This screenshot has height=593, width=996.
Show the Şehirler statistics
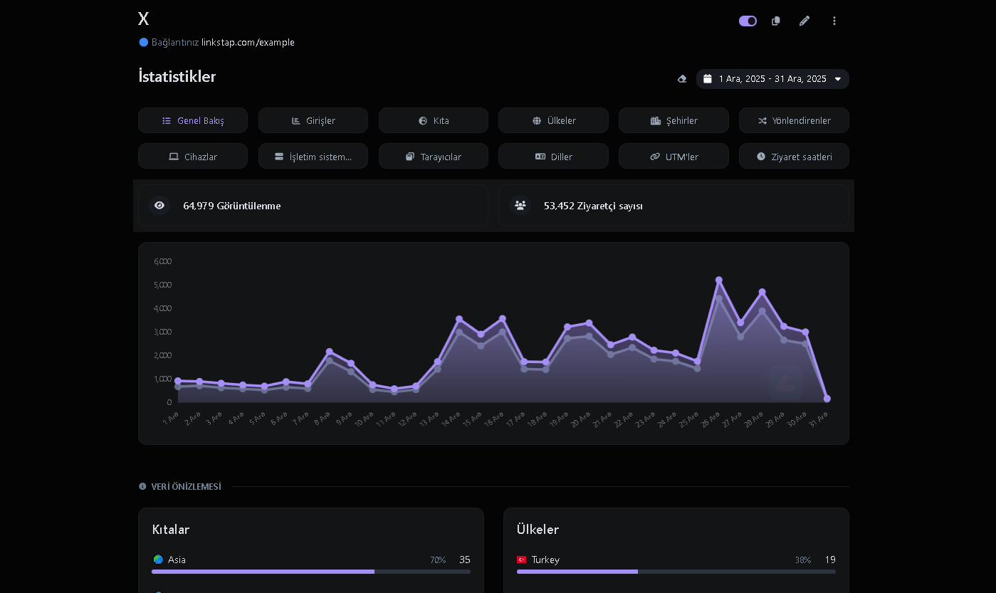[673, 120]
